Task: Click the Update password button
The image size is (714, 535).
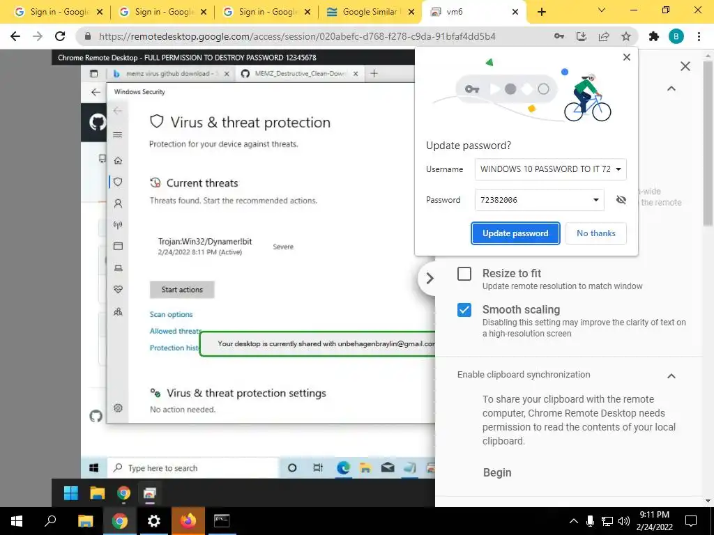Action: tap(515, 233)
